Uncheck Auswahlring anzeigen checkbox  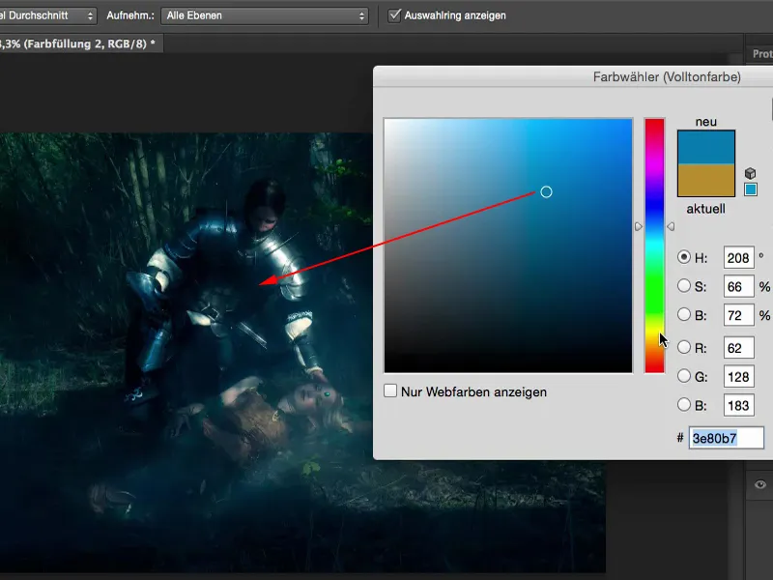394,15
